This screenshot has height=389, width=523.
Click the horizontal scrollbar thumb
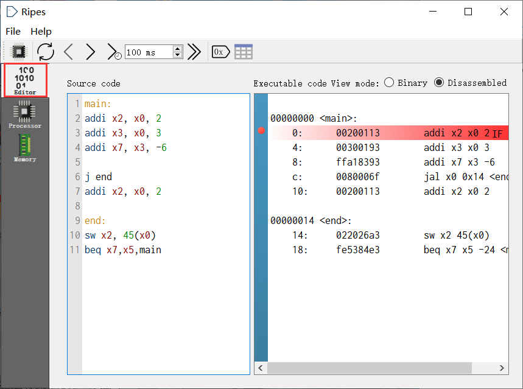click(369, 368)
